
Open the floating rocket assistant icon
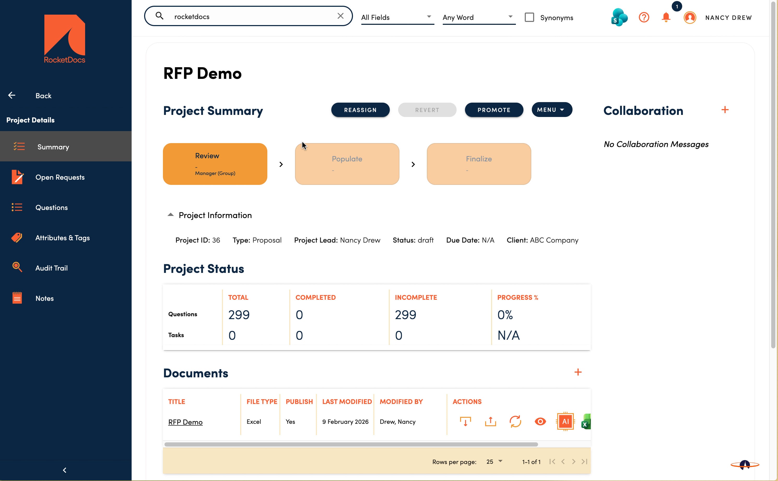tap(745, 465)
